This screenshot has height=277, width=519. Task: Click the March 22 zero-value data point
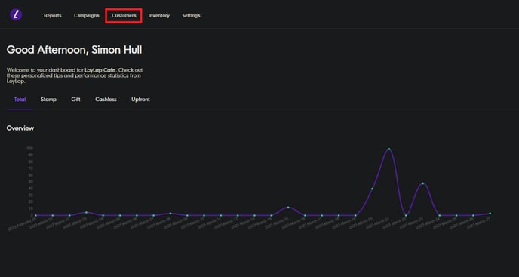pos(406,215)
